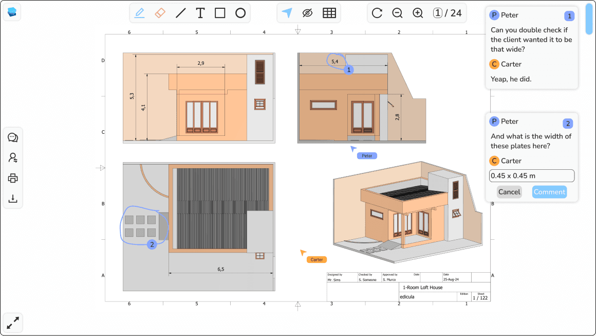Click the 1-Room Loft House title
This screenshot has height=336, width=596.
point(422,287)
